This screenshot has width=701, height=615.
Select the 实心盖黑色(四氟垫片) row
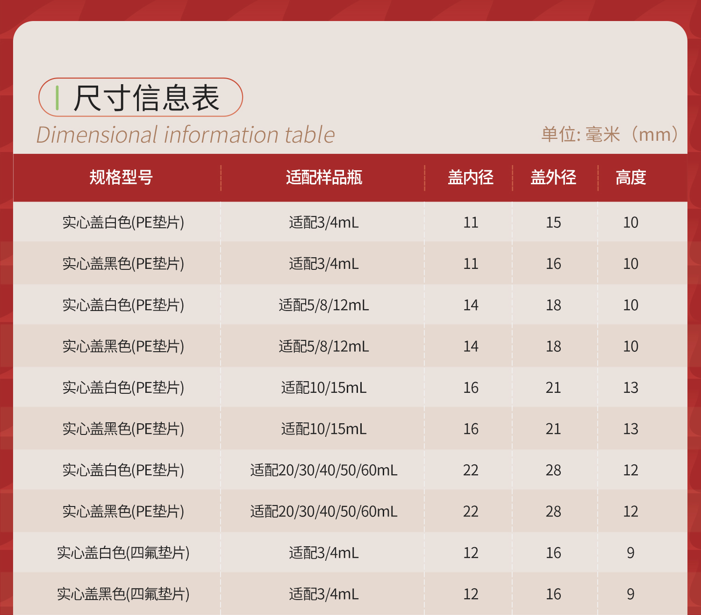point(123,594)
